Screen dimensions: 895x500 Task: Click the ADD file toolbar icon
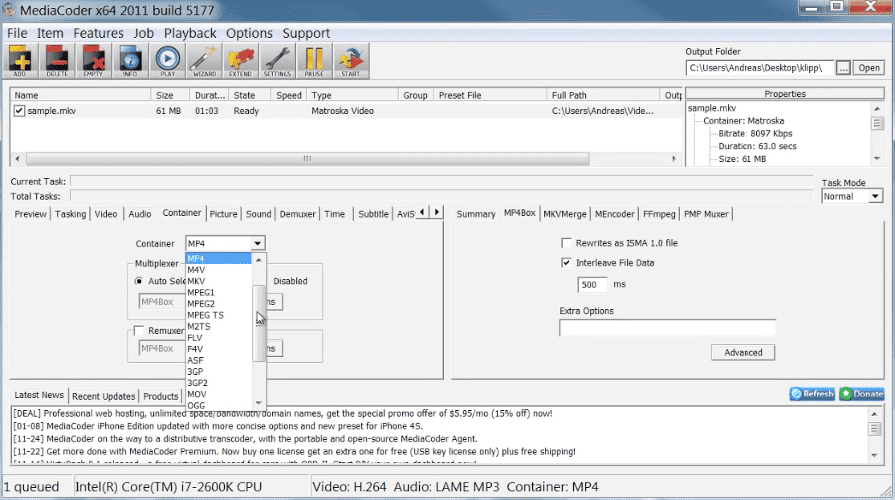click(20, 59)
